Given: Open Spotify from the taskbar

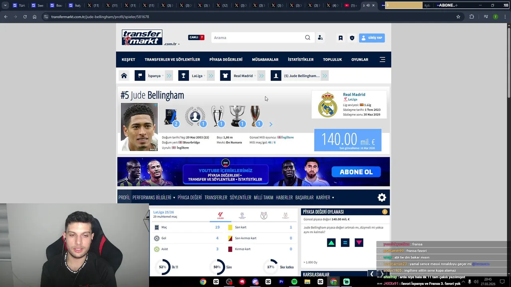Looking at the screenshot, I should (x=294, y=282).
